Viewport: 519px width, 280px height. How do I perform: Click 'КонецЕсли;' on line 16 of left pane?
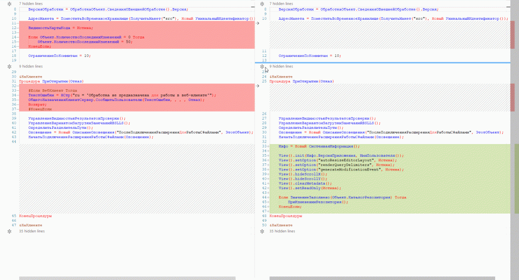[40, 46]
